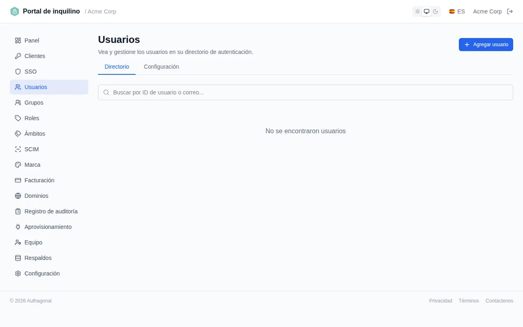The image size is (523, 327).
Task: Click the Equipo user-cog icon
Action: pos(18,242)
